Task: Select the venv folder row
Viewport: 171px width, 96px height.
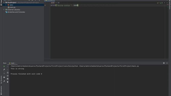Action: point(23,5)
